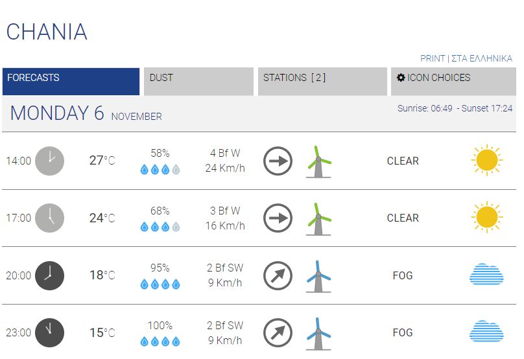The width and height of the screenshot is (524, 359).
Task: Click the green wind turbine at 17:00
Action: (318, 218)
